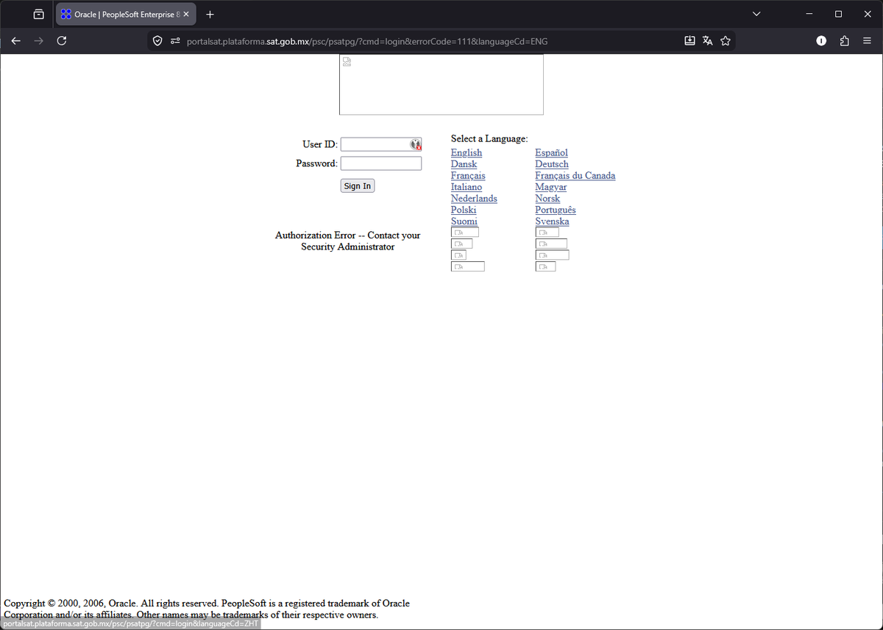This screenshot has width=883, height=630.
Task: Click the browser forward arrow
Action: point(38,41)
